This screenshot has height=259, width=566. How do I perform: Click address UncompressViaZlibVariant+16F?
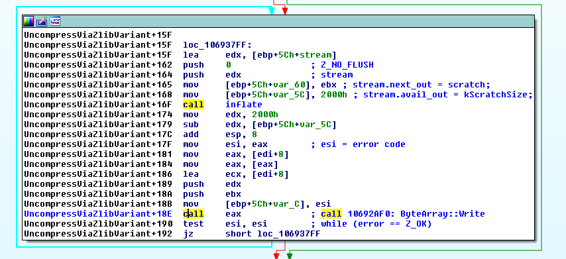(98, 105)
